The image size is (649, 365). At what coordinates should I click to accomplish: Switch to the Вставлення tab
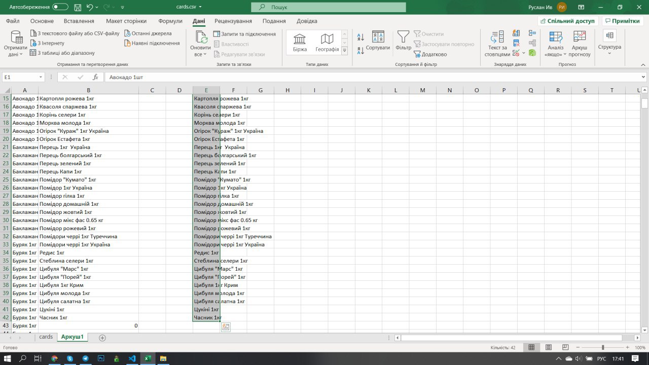click(x=79, y=21)
